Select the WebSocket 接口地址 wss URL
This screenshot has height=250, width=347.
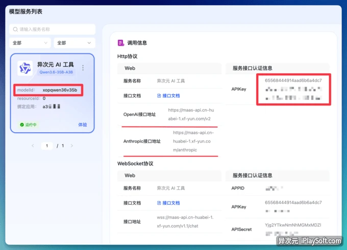[185, 221]
